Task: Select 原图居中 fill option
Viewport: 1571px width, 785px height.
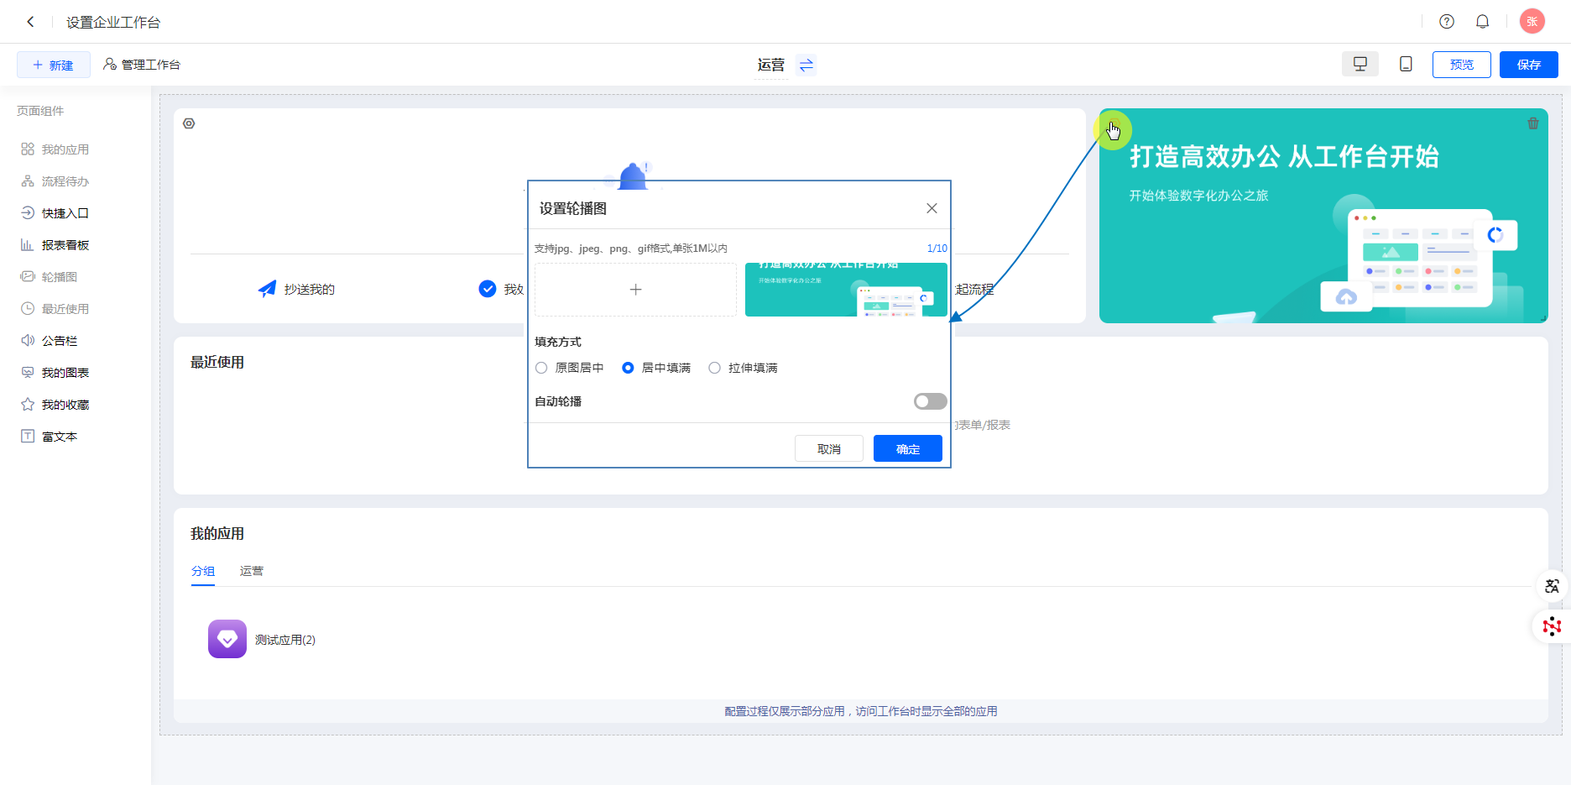Action: pos(542,368)
